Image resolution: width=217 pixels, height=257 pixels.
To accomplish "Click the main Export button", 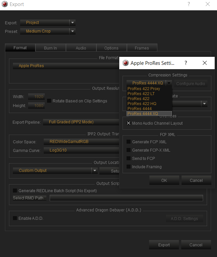I will click(164, 245).
